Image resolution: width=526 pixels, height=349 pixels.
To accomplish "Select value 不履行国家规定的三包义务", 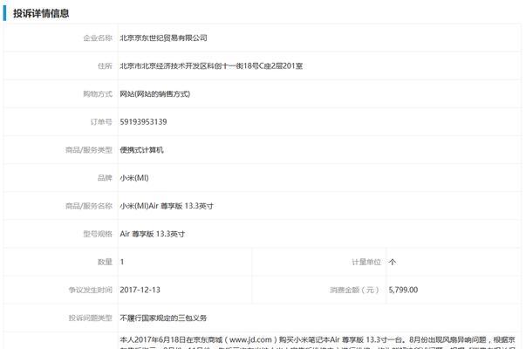I will 163,318.
